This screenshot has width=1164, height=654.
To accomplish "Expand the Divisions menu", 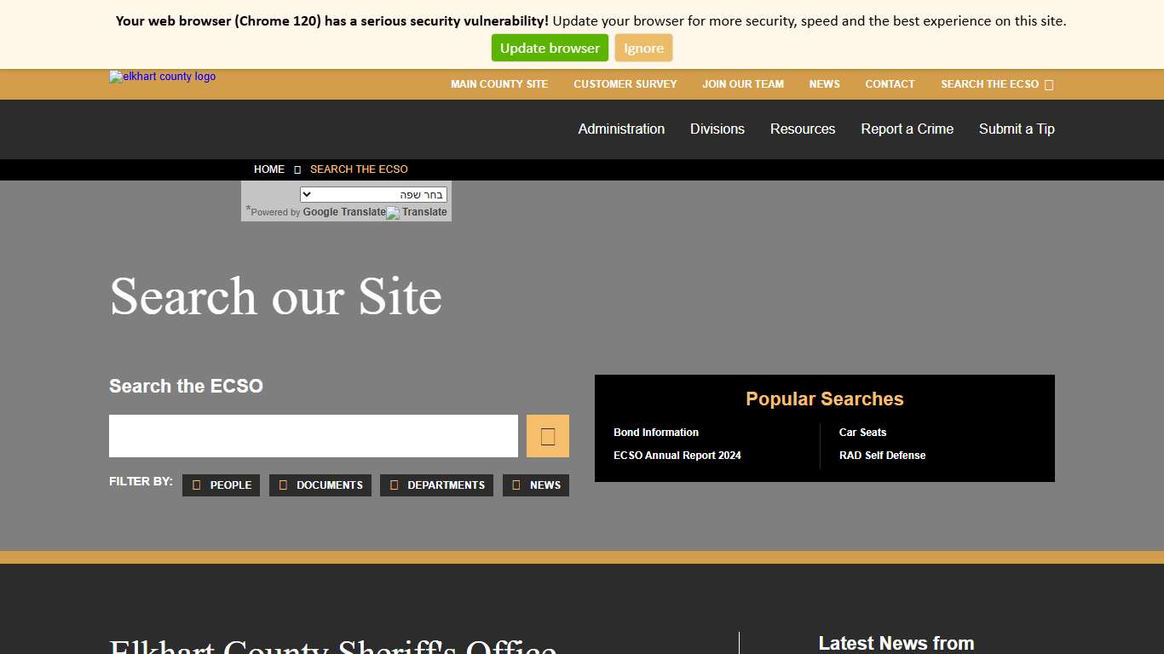I will [x=717, y=129].
